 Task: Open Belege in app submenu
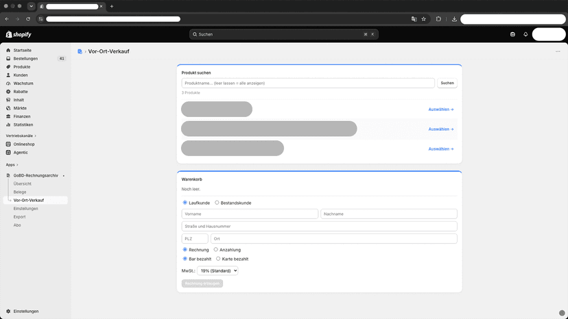[x=20, y=192]
